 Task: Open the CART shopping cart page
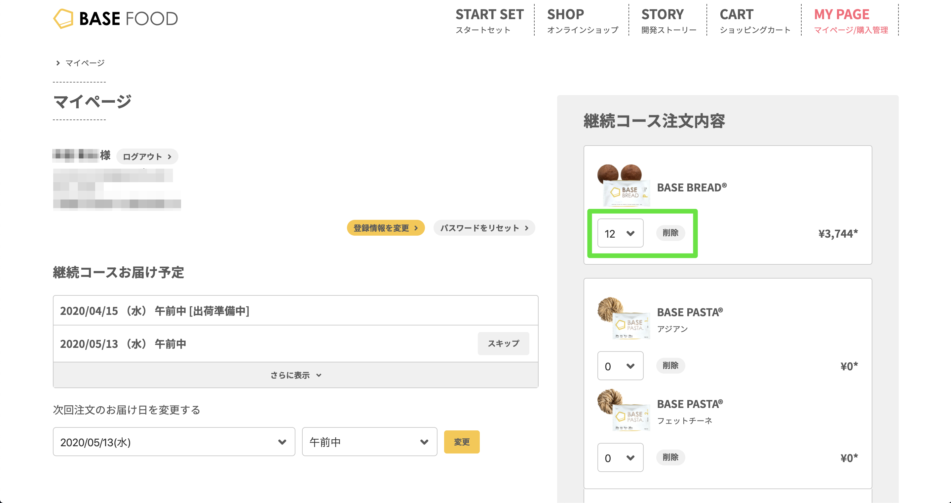coord(755,21)
